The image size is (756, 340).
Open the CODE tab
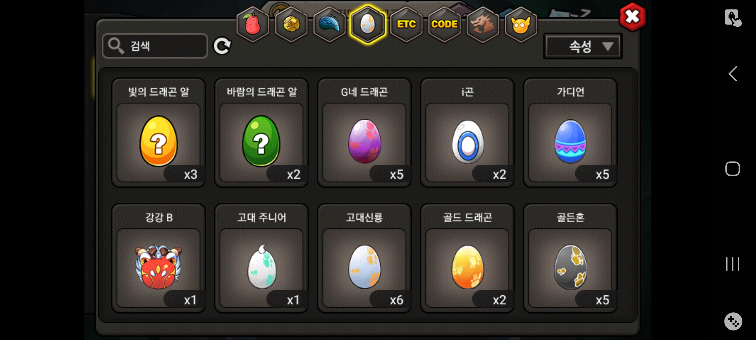pyautogui.click(x=444, y=24)
